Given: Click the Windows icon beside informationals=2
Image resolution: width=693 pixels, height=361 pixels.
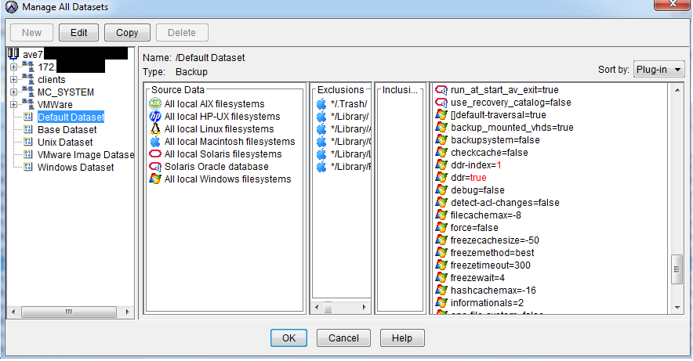Looking at the screenshot, I should click(x=441, y=303).
